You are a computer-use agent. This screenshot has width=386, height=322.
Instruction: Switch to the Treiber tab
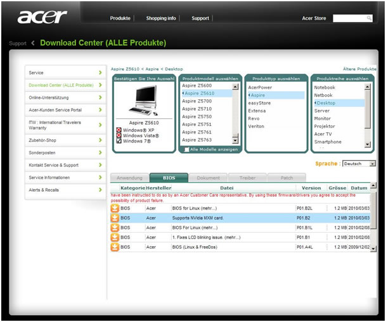(x=247, y=178)
